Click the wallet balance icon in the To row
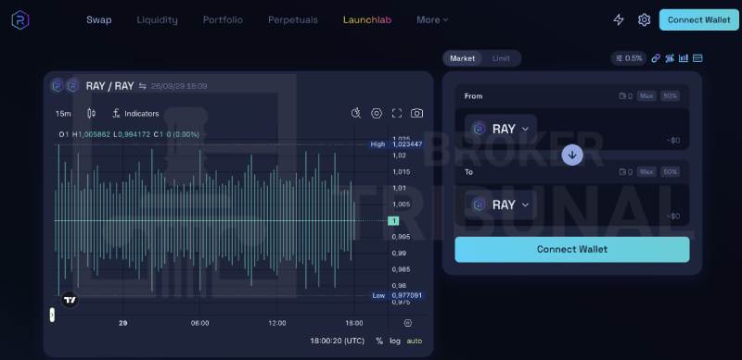This screenshot has width=742, height=360. click(x=622, y=172)
